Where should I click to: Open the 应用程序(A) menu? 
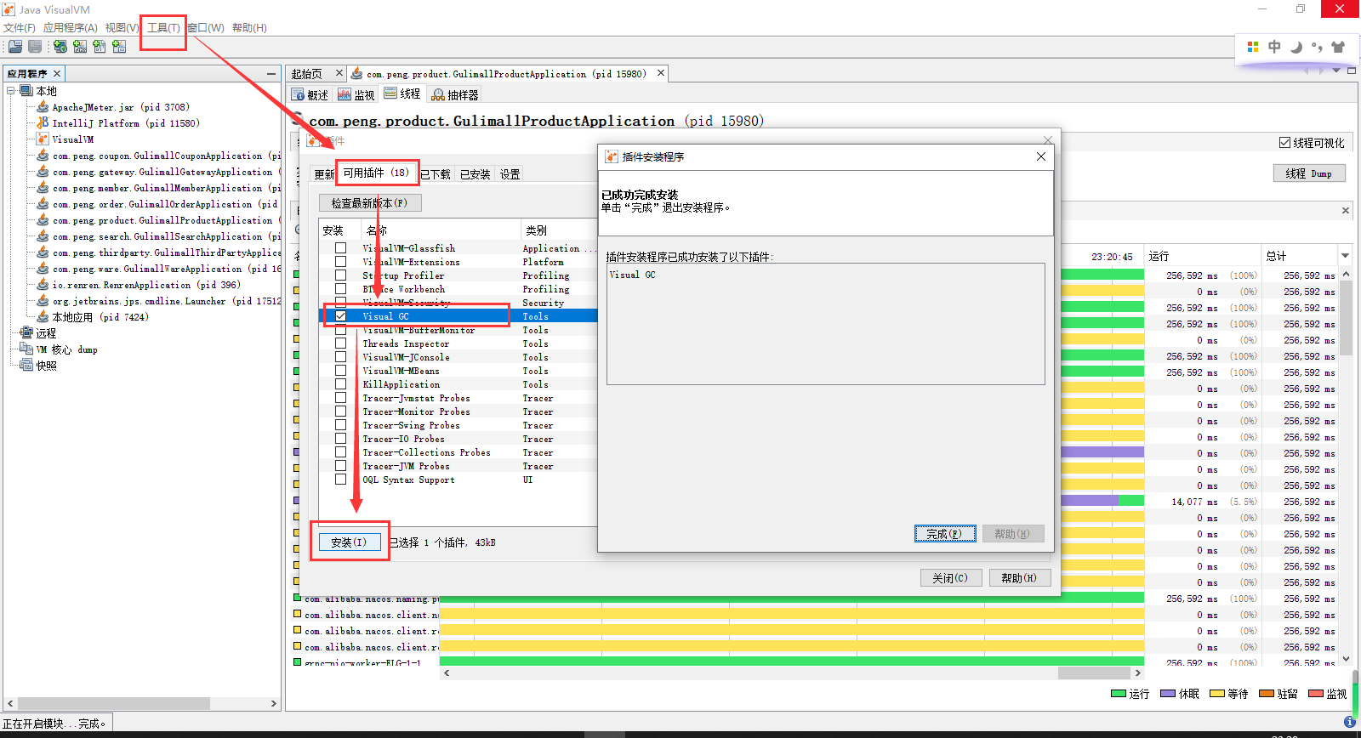(71, 28)
